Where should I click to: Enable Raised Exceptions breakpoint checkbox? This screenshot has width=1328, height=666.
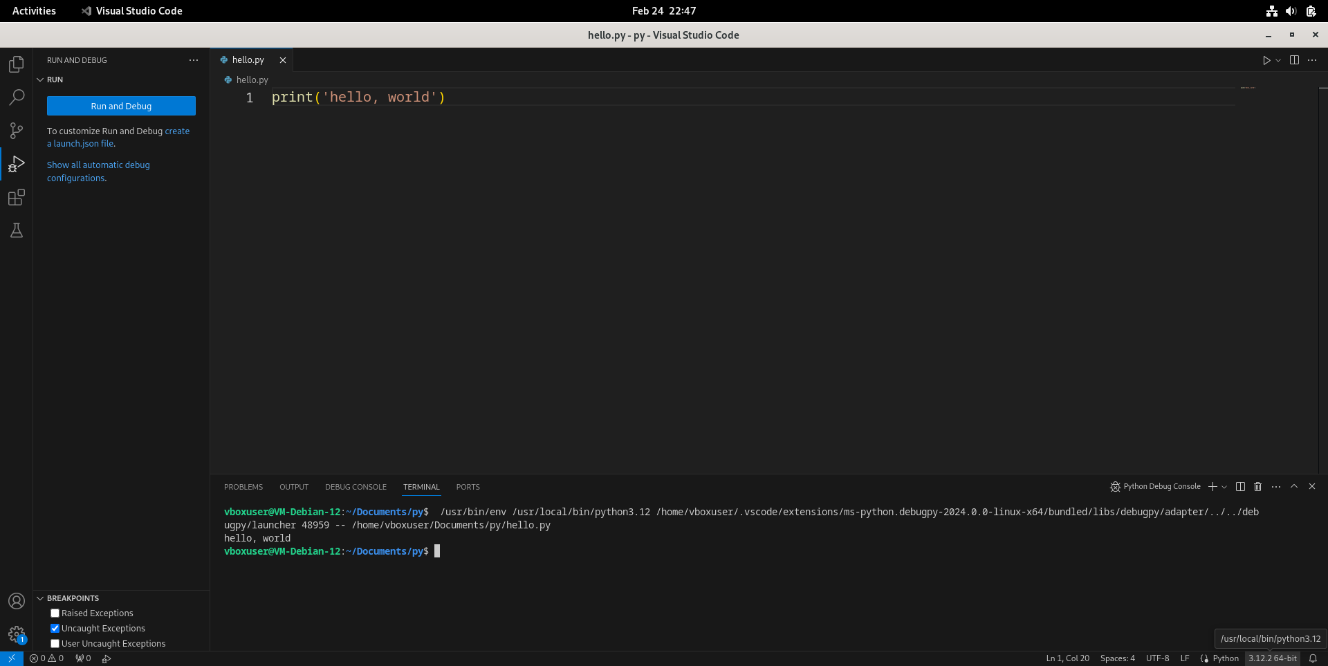click(x=55, y=613)
